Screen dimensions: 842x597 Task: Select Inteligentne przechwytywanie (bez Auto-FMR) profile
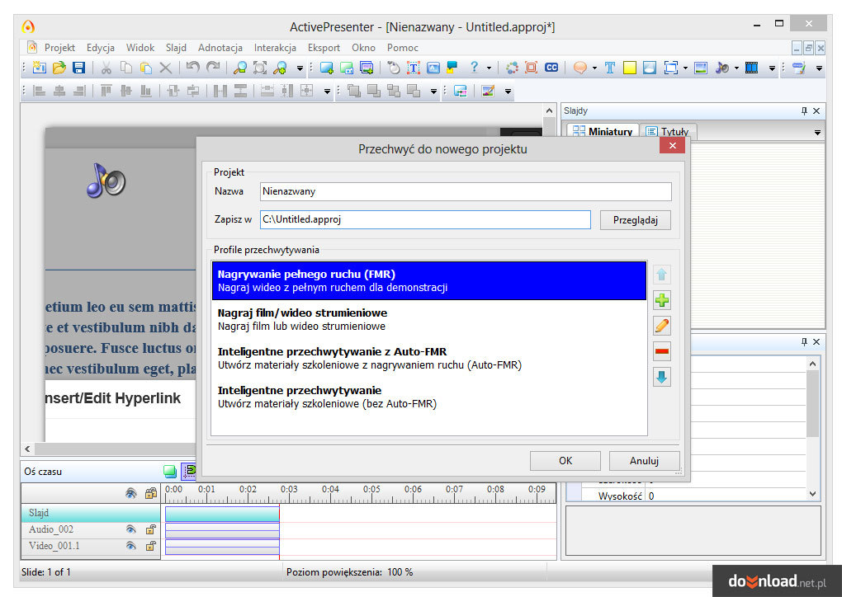click(429, 397)
